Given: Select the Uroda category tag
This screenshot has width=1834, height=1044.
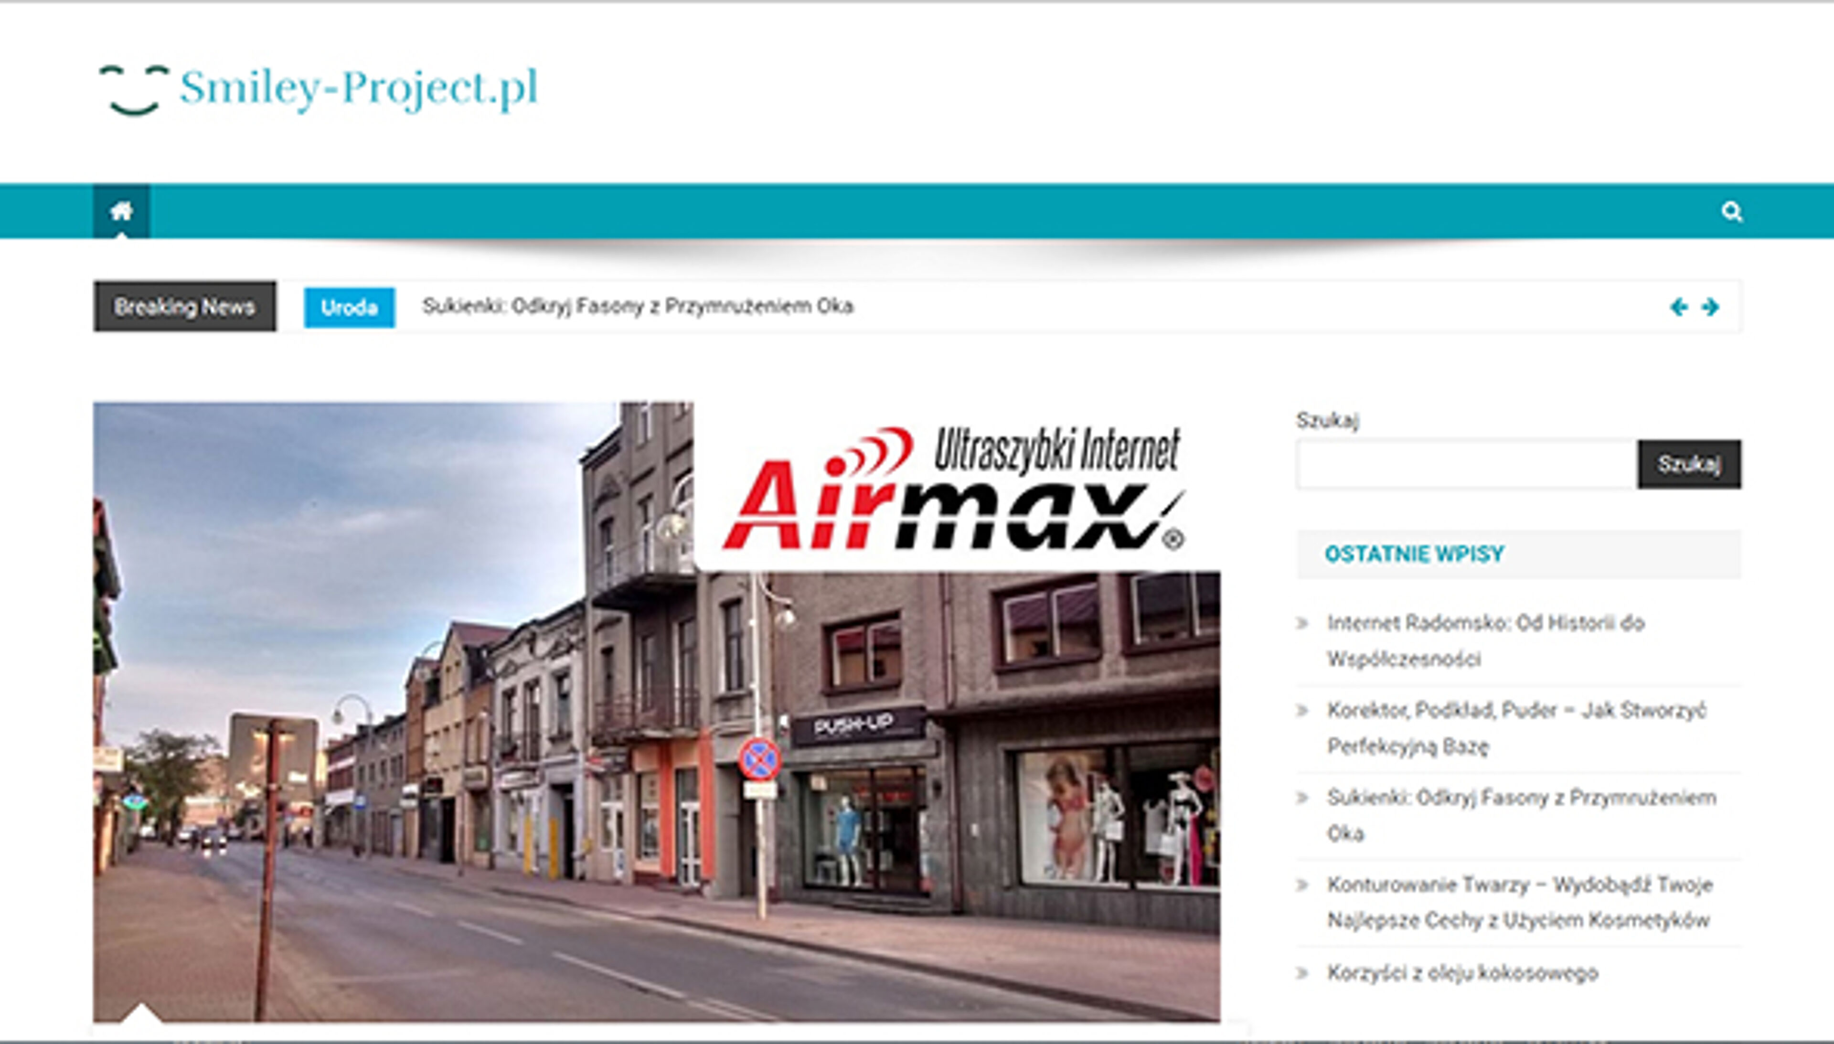Looking at the screenshot, I should [349, 308].
